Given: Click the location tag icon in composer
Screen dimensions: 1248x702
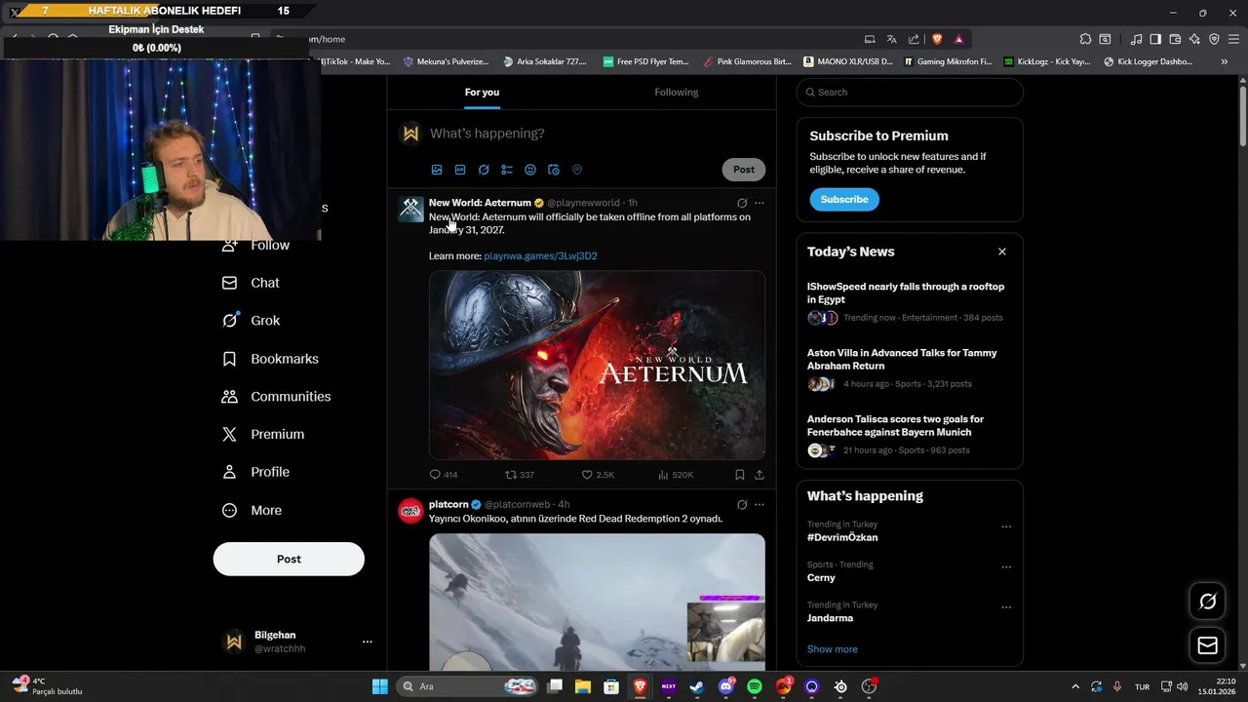Looking at the screenshot, I should click(577, 170).
